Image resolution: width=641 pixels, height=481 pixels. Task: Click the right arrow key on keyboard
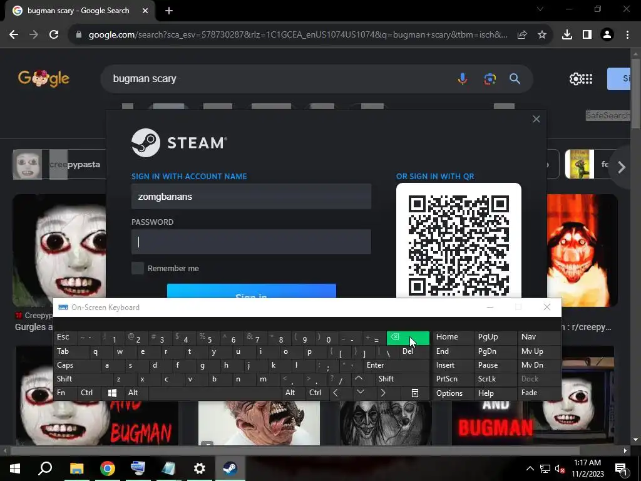coord(383,393)
